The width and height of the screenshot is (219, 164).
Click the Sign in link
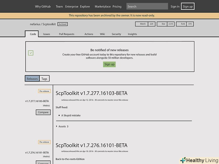point(175,6)
